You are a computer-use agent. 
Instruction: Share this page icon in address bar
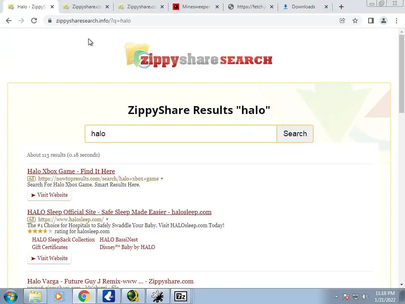pos(342,21)
